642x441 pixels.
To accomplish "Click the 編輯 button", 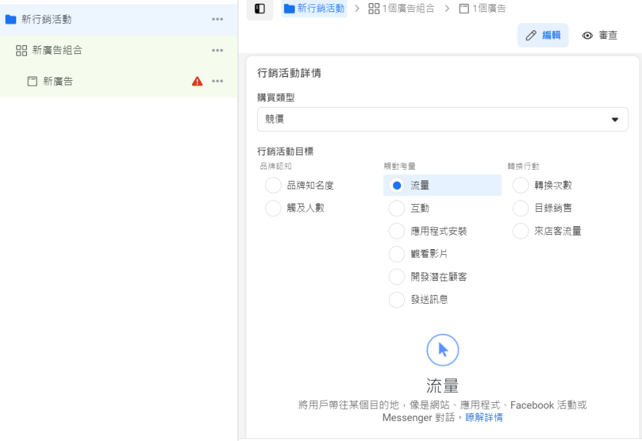I will (x=543, y=35).
